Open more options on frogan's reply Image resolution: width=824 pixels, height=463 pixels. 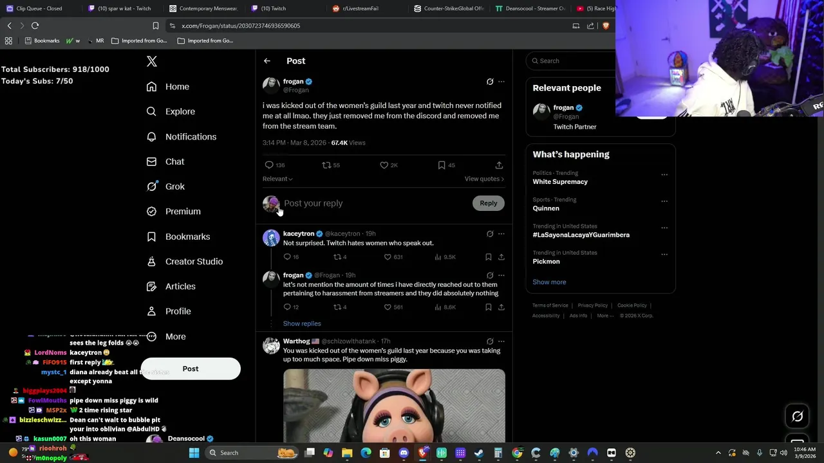click(501, 275)
